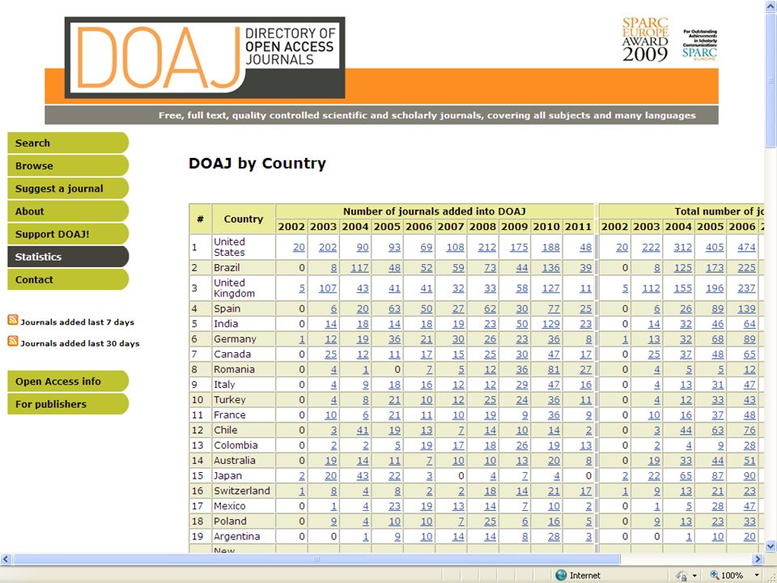The image size is (777, 583).
Task: Click the SPARC Europe Award 2009 logo
Action: pyautogui.click(x=645, y=40)
